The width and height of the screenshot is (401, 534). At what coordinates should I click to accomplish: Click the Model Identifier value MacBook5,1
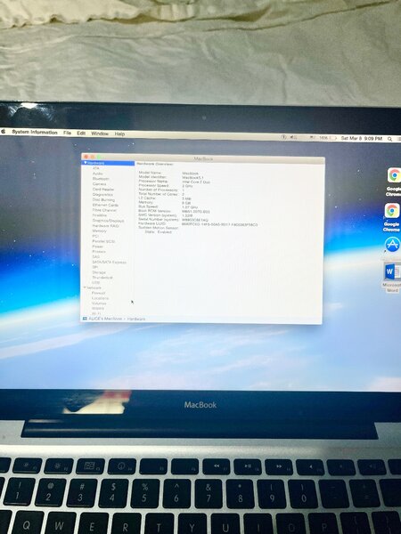coord(192,178)
